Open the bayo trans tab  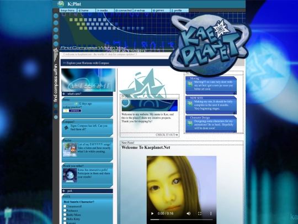68,11
